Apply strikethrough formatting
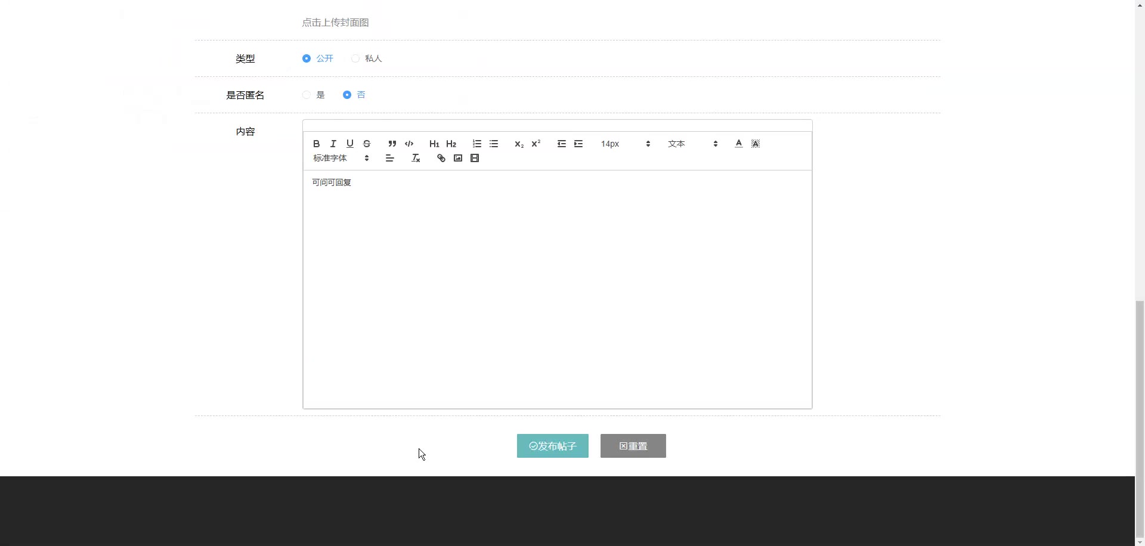 pos(367,144)
